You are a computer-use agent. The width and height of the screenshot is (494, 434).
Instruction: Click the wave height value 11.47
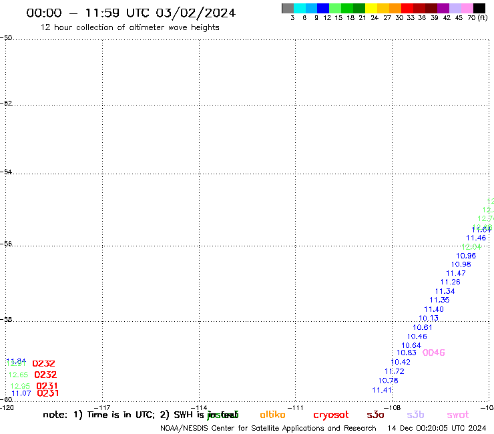pyautogui.click(x=456, y=273)
